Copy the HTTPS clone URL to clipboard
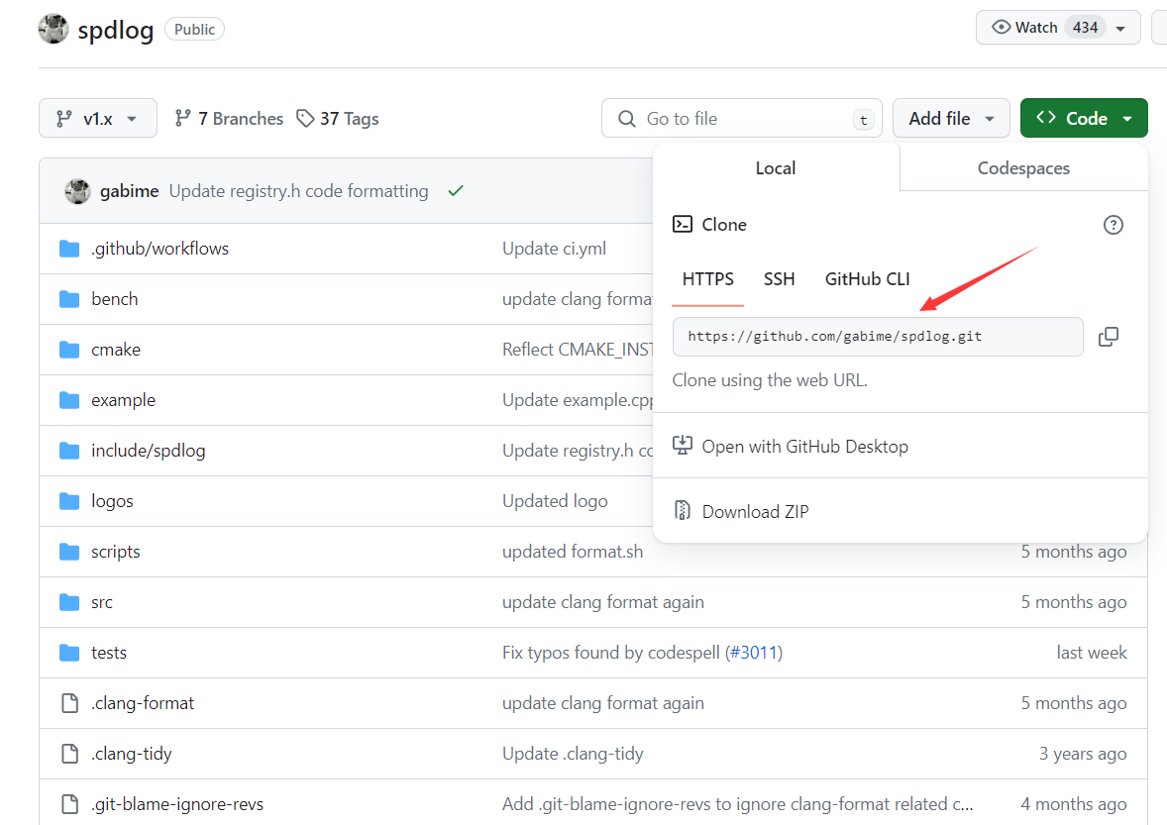 pos(1109,337)
